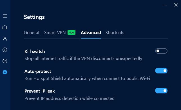Image resolution: width=181 pixels, height=110 pixels.
Task: Select the settings hexagon icon
Action: 5,72
